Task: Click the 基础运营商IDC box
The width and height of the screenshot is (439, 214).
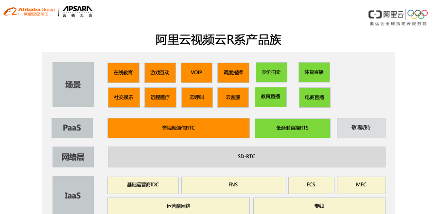Action: point(143,185)
